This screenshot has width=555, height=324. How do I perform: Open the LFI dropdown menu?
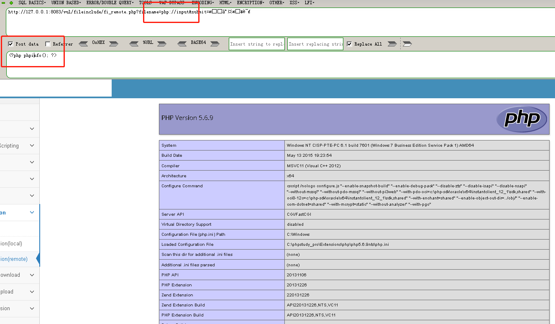[x=309, y=3]
